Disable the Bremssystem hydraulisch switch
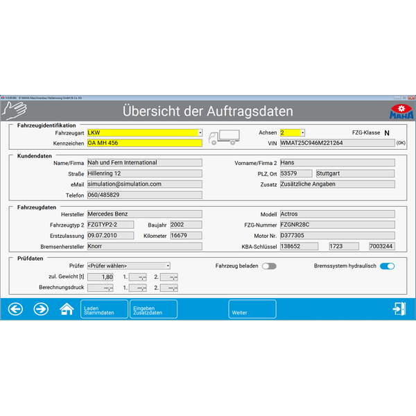Viewport: 416px width, 416px height. point(387,266)
